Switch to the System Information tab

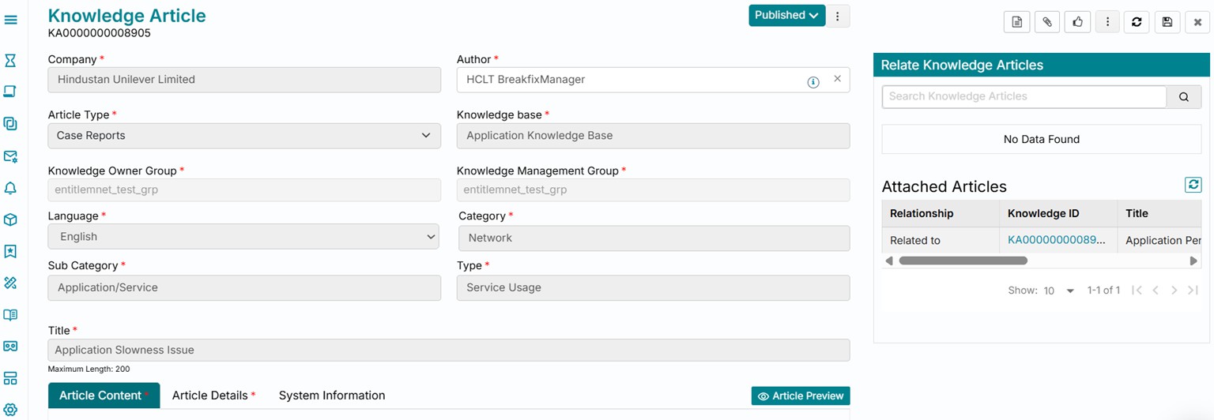point(332,396)
